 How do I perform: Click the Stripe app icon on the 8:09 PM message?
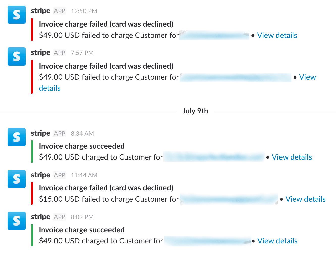[x=16, y=221]
